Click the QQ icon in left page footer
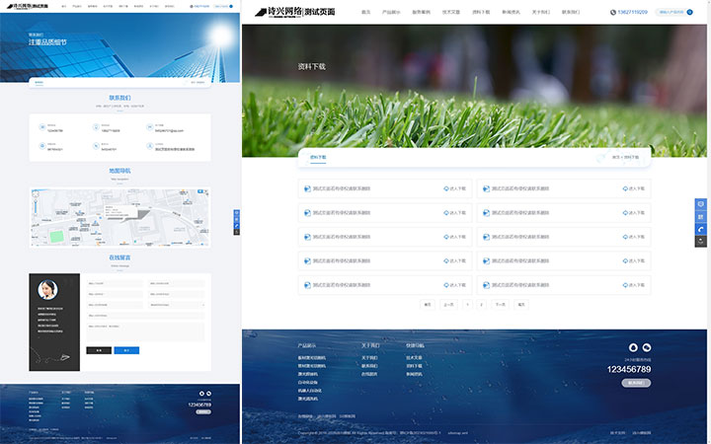This screenshot has height=444, width=711. coord(201,394)
